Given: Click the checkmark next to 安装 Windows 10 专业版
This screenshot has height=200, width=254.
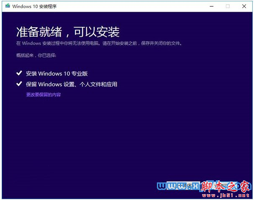Looking at the screenshot, I should pos(19,73).
